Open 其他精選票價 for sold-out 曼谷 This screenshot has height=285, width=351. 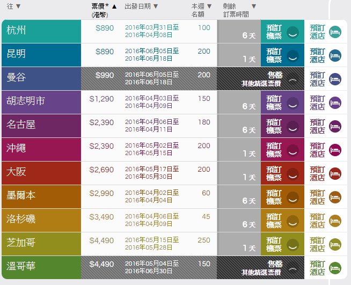coord(260,83)
